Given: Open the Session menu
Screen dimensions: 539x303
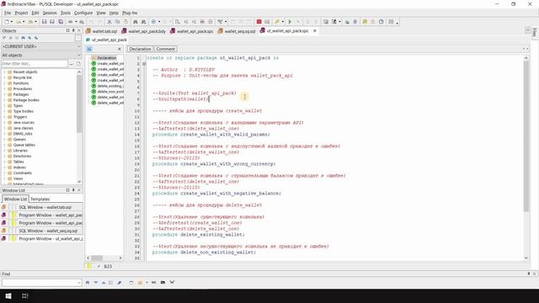Looking at the screenshot, I should 50,13.
